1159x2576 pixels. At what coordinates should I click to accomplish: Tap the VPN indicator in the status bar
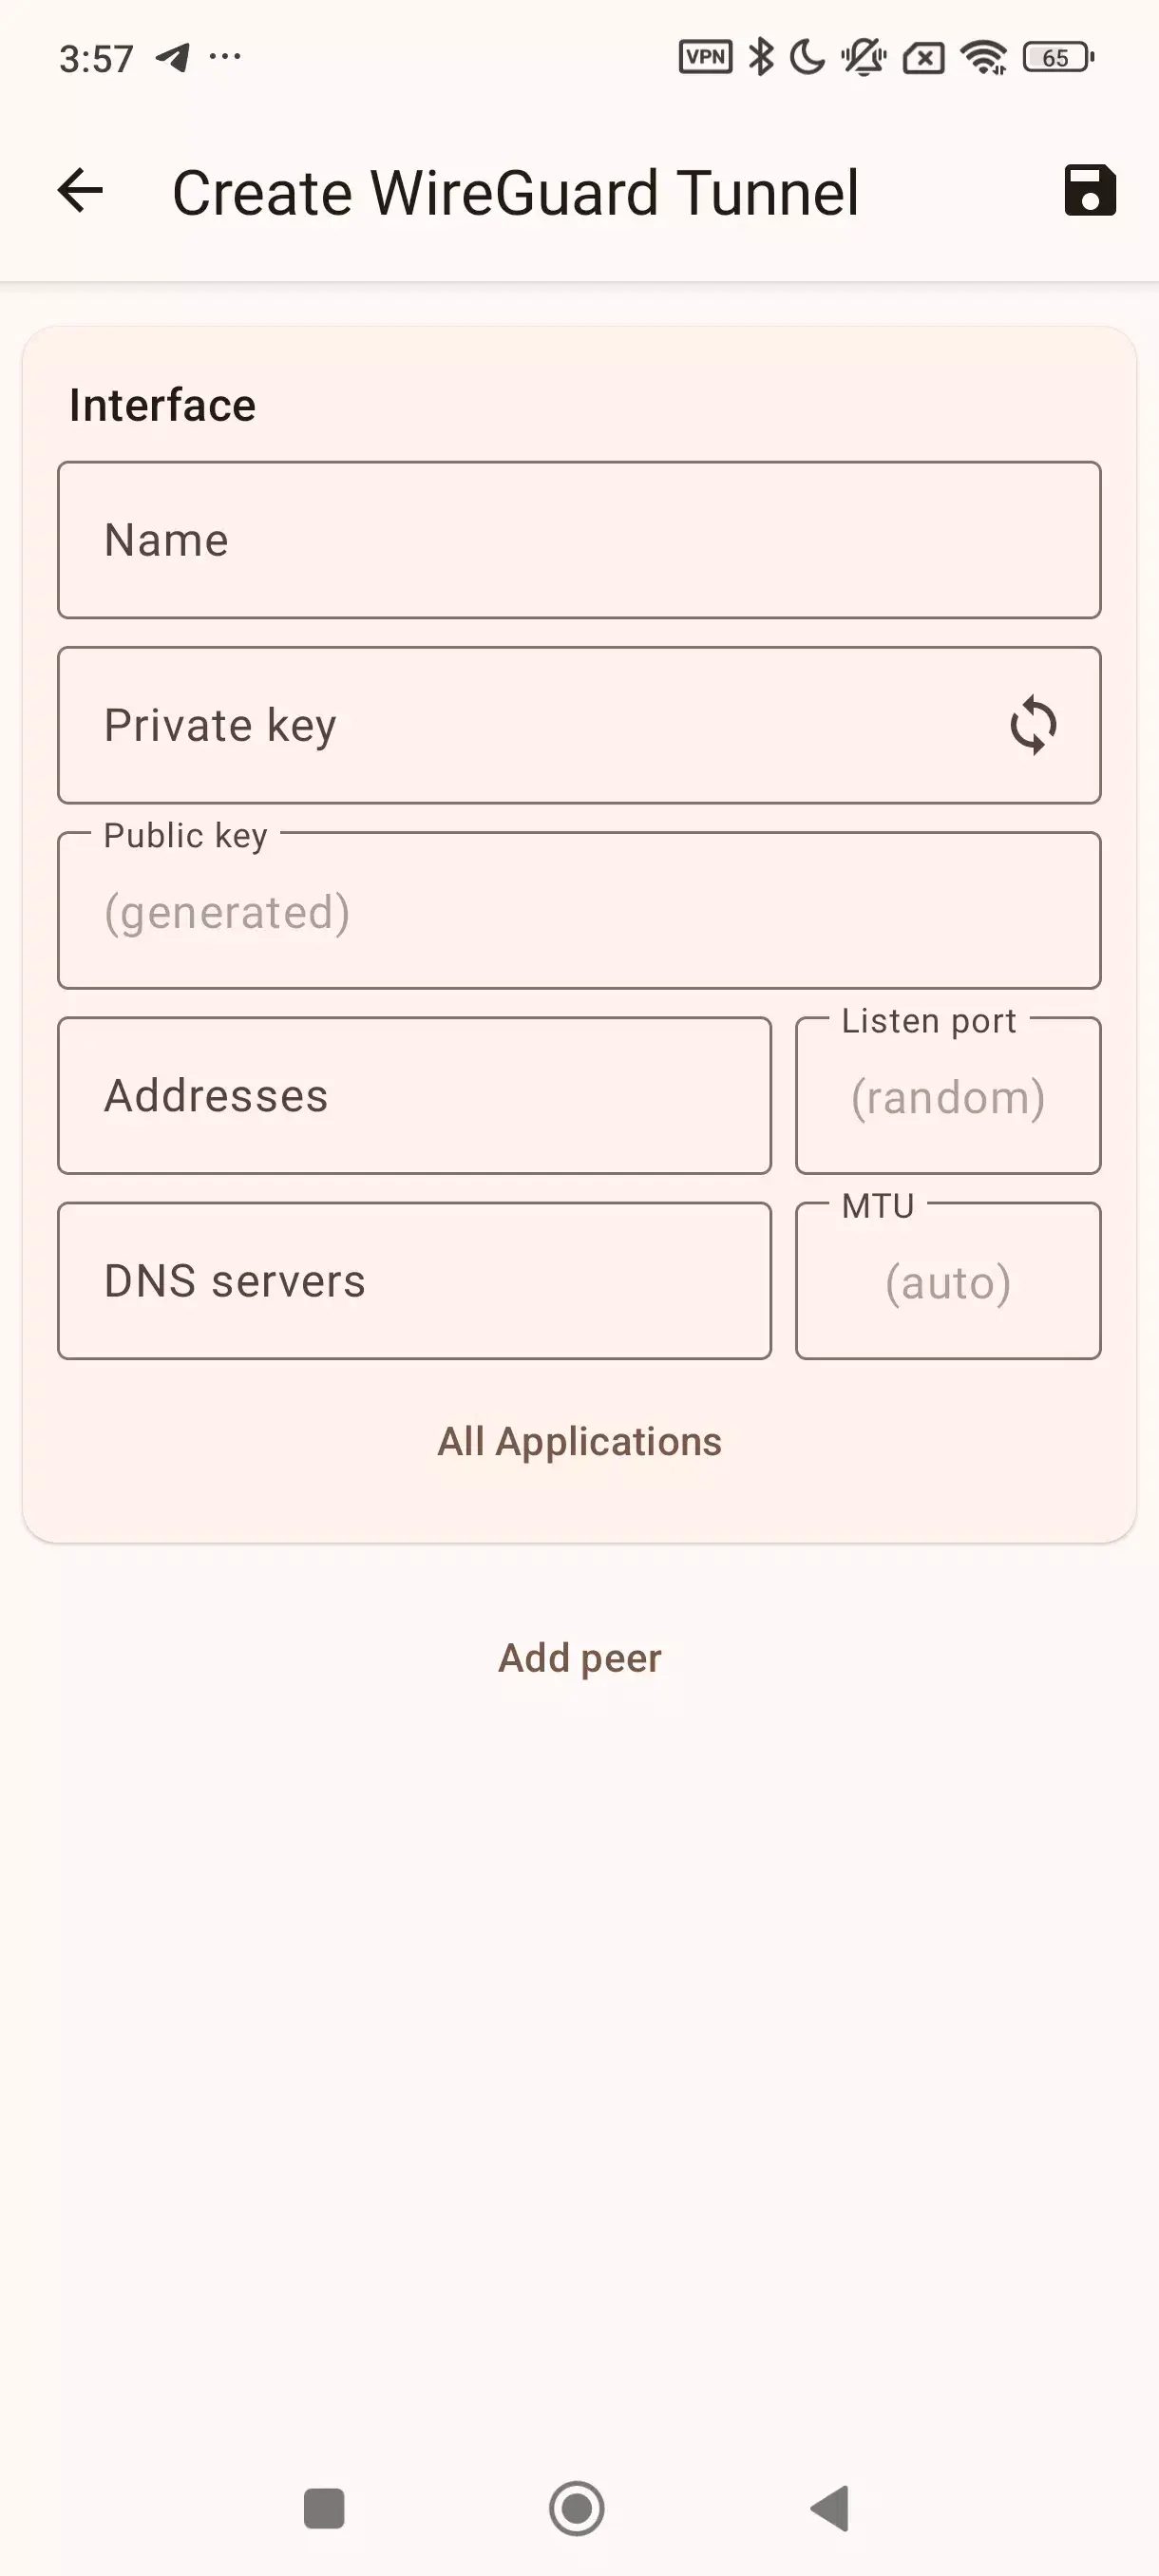click(x=705, y=57)
